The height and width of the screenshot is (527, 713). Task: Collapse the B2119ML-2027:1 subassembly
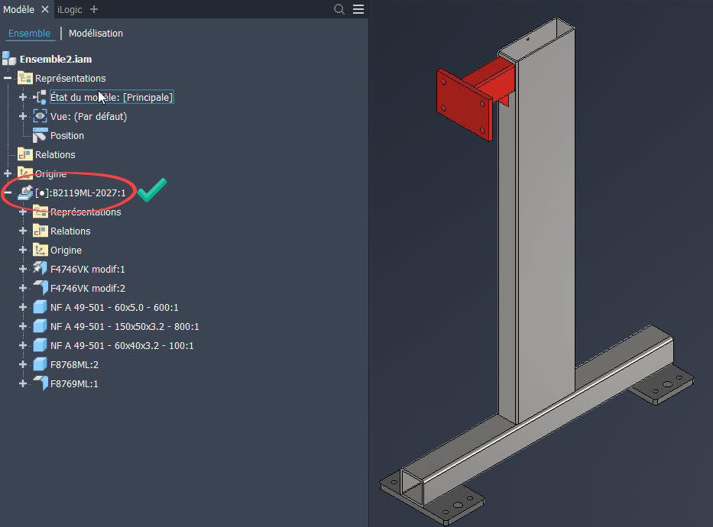[8, 193]
